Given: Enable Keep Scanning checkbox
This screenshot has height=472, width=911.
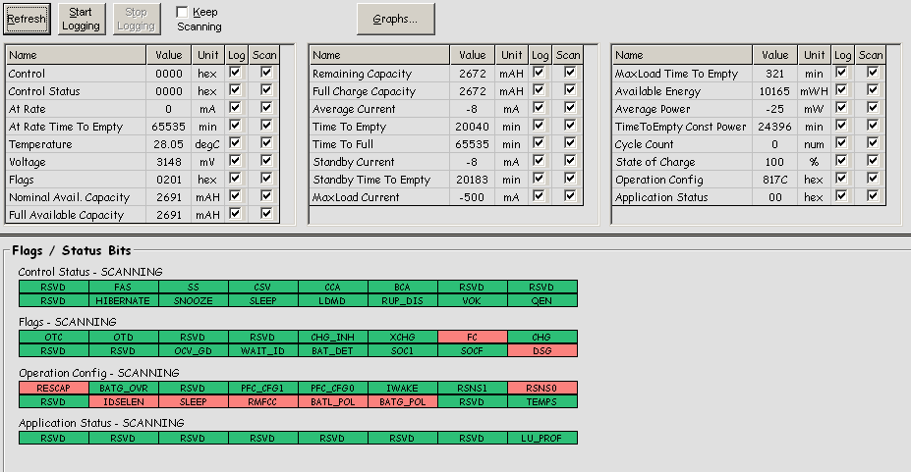Looking at the screenshot, I should click(x=183, y=12).
